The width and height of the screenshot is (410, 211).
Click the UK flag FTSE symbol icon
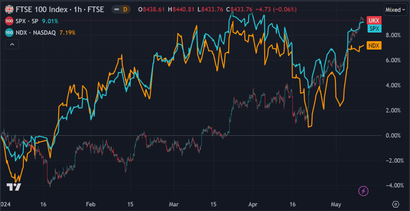click(9, 10)
